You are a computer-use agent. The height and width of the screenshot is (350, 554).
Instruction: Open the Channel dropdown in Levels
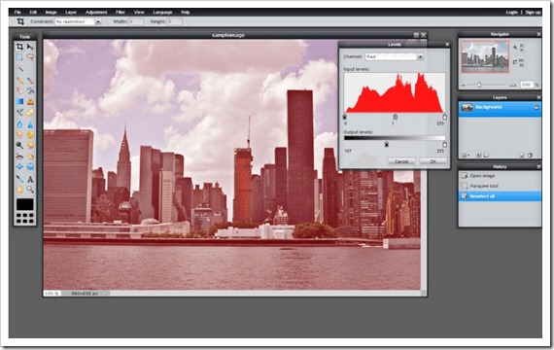coord(395,56)
